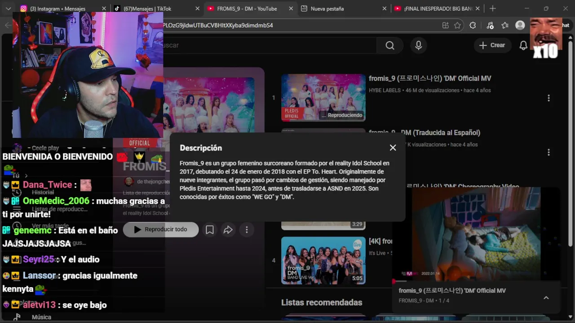The width and height of the screenshot is (575, 323).
Task: Share the playlist arrow icon
Action: [x=228, y=230]
